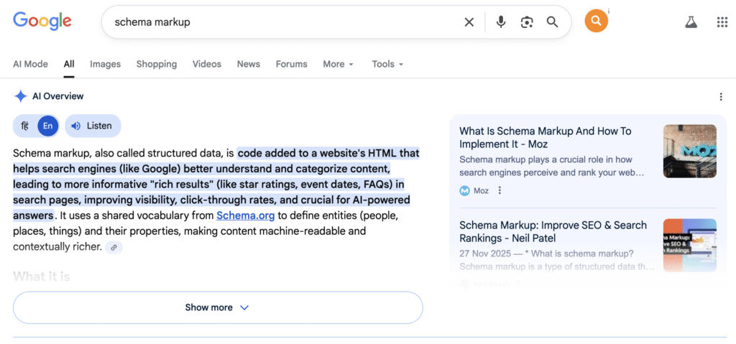Open AI Overview three-dot options menu
Viewport: 736px width, 344px height.
pyautogui.click(x=721, y=97)
